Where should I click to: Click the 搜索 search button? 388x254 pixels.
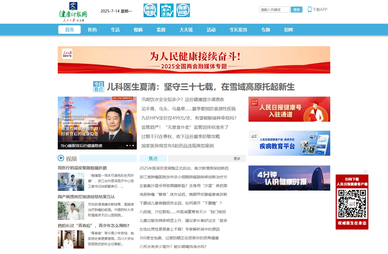[x=296, y=10]
